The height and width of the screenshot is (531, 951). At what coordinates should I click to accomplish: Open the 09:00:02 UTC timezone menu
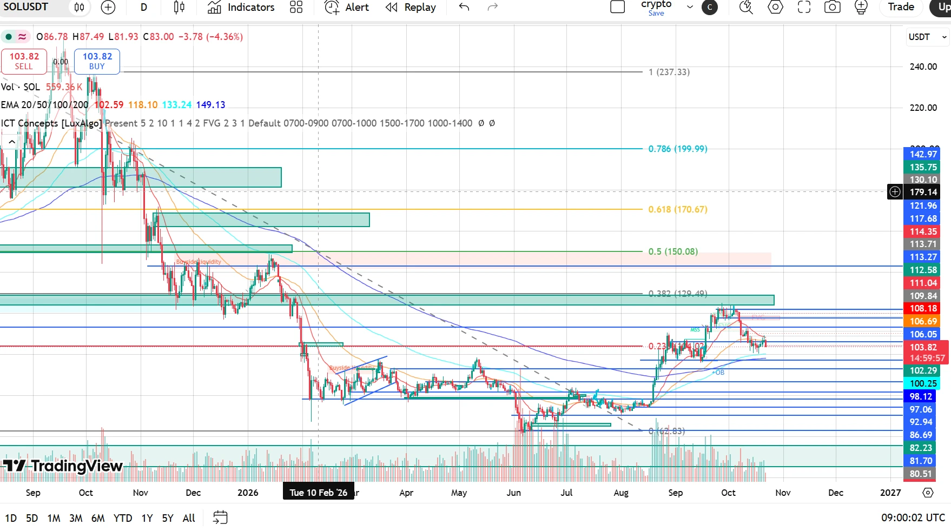click(913, 517)
